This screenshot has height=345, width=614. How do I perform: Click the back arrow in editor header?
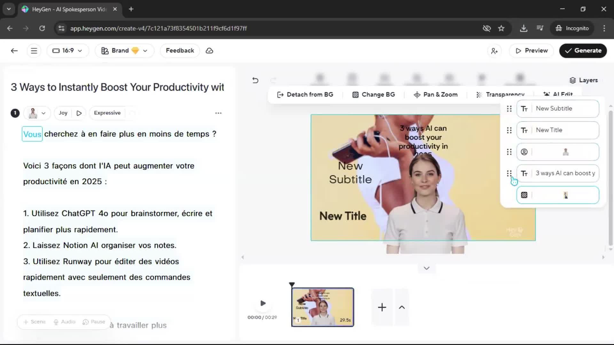tap(14, 51)
